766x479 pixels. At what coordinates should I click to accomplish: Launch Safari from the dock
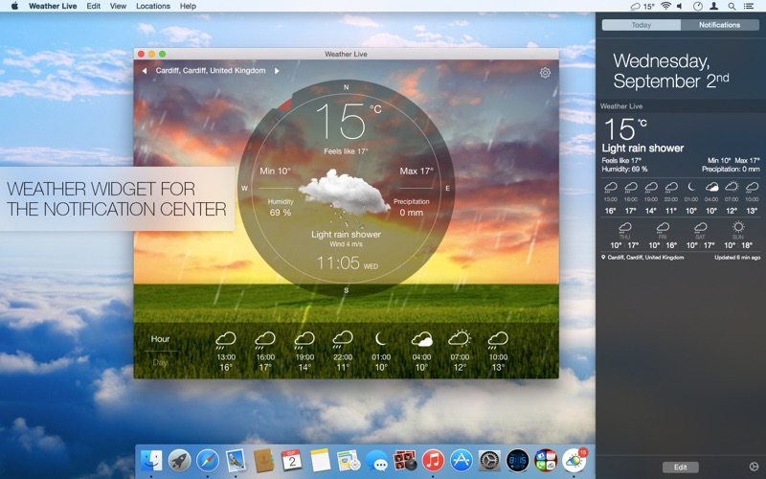tap(208, 461)
